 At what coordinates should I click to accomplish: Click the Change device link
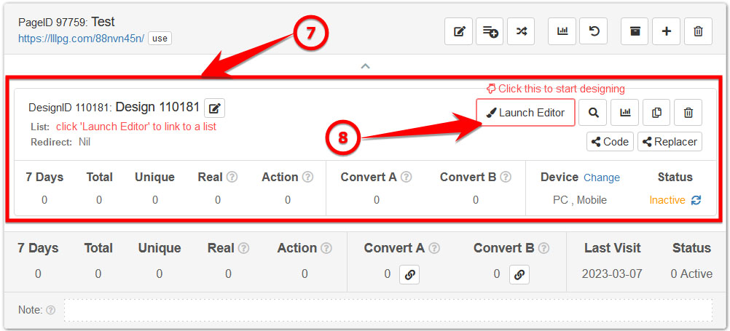tap(602, 178)
